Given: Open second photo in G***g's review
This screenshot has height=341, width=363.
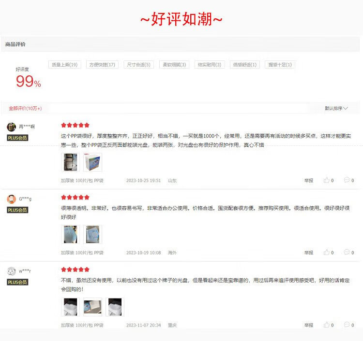Looking at the screenshot, I should click(x=92, y=234).
